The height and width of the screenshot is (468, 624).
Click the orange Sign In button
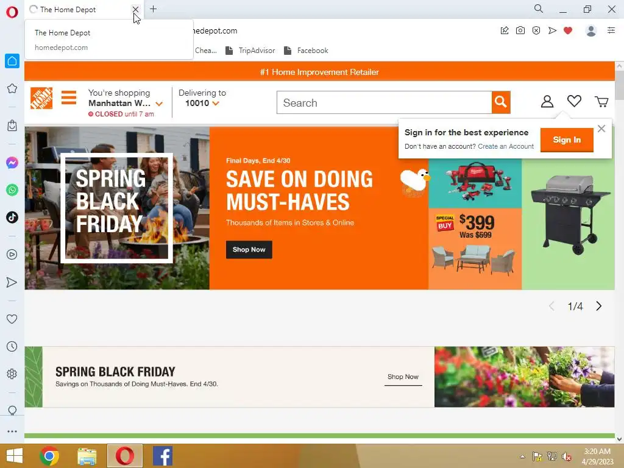(567, 140)
